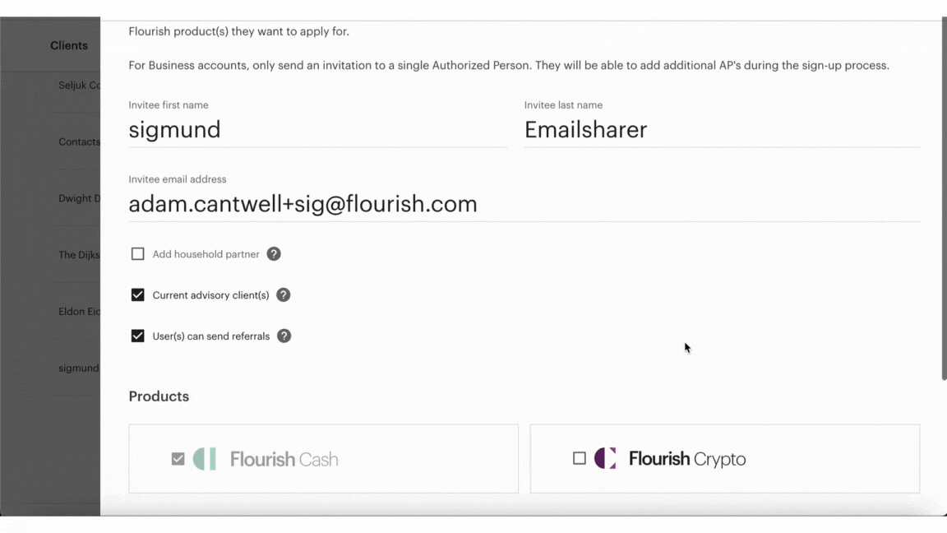This screenshot has width=947, height=533.
Task: Click the vertical scrollbar on the right
Action: click(x=944, y=199)
